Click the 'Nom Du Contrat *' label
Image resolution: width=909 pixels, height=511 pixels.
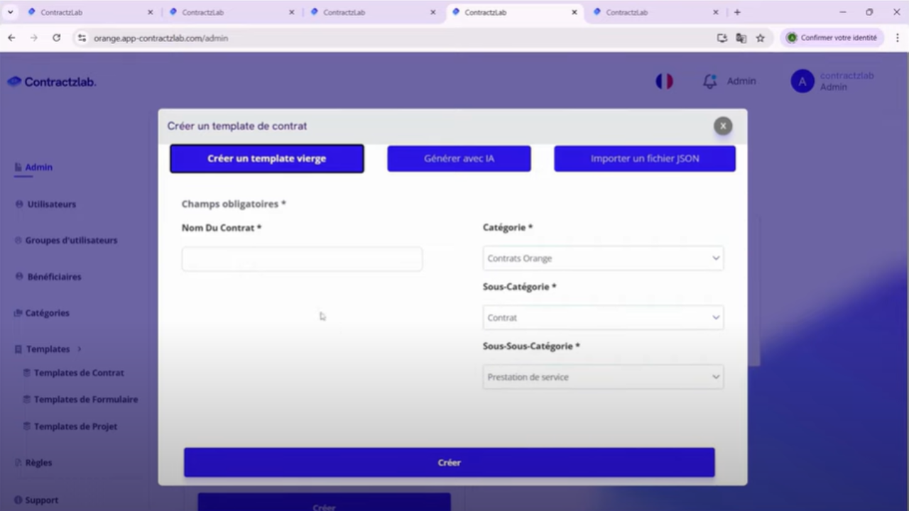(222, 228)
